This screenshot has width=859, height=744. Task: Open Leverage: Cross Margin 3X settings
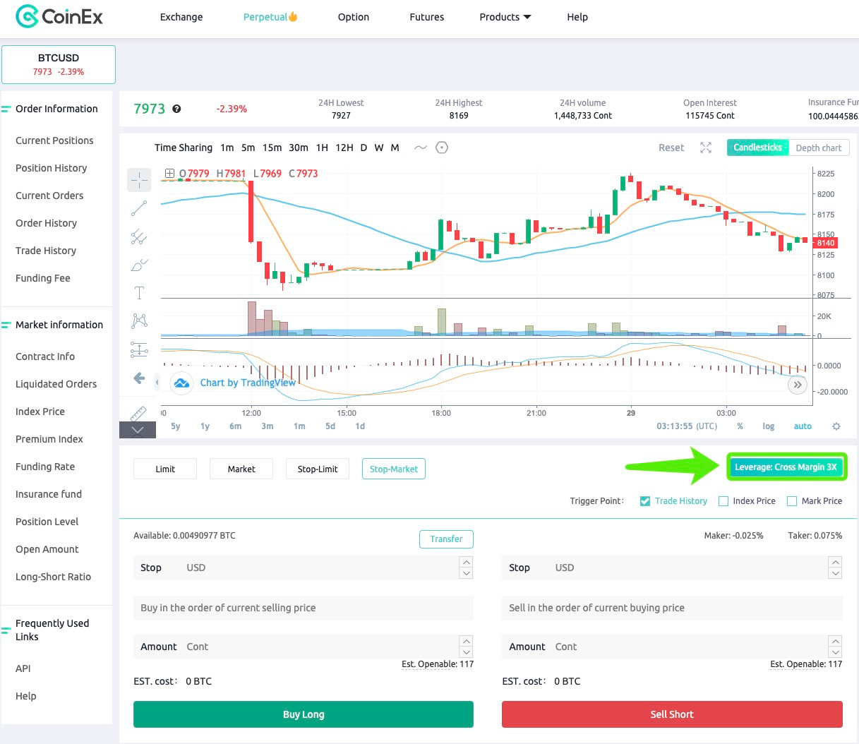pyautogui.click(x=786, y=467)
